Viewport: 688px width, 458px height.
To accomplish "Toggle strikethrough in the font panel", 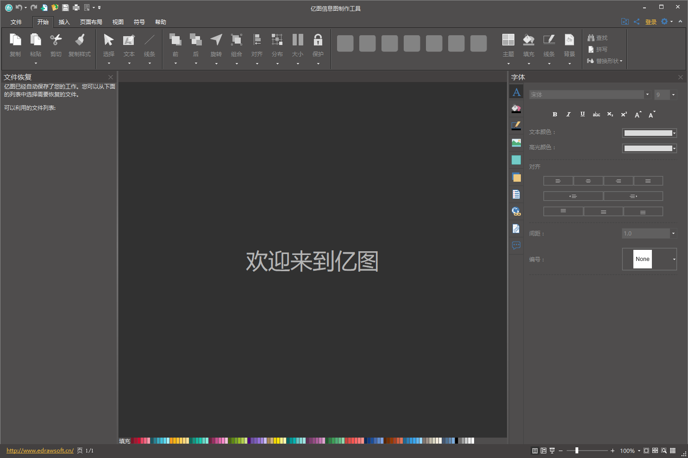I will [596, 114].
